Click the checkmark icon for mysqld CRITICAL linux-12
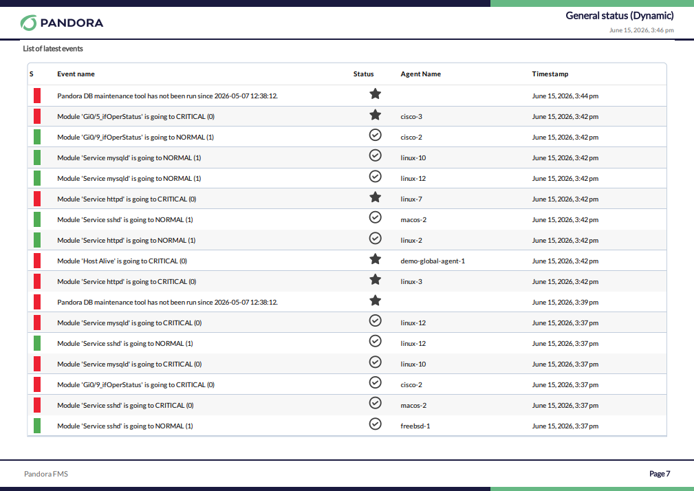The height and width of the screenshot is (491, 694). pos(375,320)
